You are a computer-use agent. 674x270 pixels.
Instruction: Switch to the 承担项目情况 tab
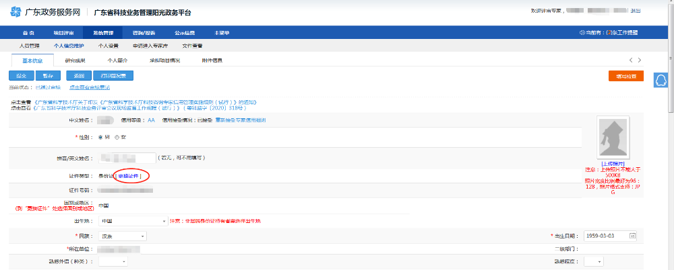[x=164, y=60]
